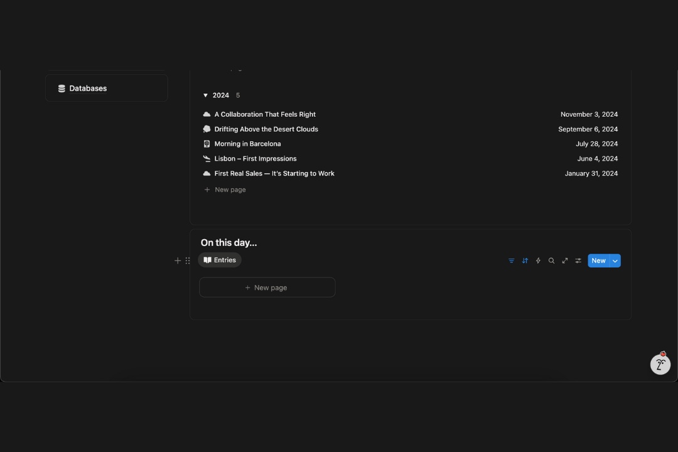The height and width of the screenshot is (452, 678).
Task: Click the June 4, 2024 date cell
Action: (x=597, y=159)
